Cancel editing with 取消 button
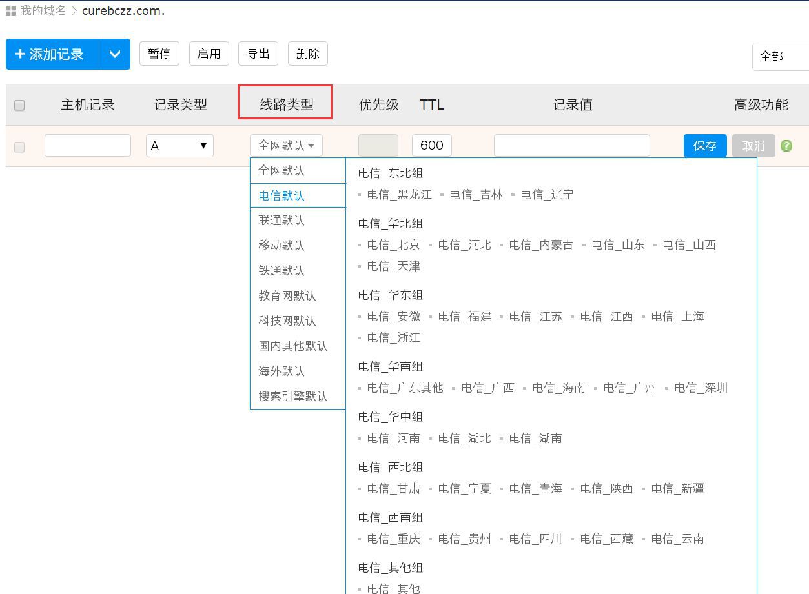This screenshot has height=594, width=809. (753, 146)
